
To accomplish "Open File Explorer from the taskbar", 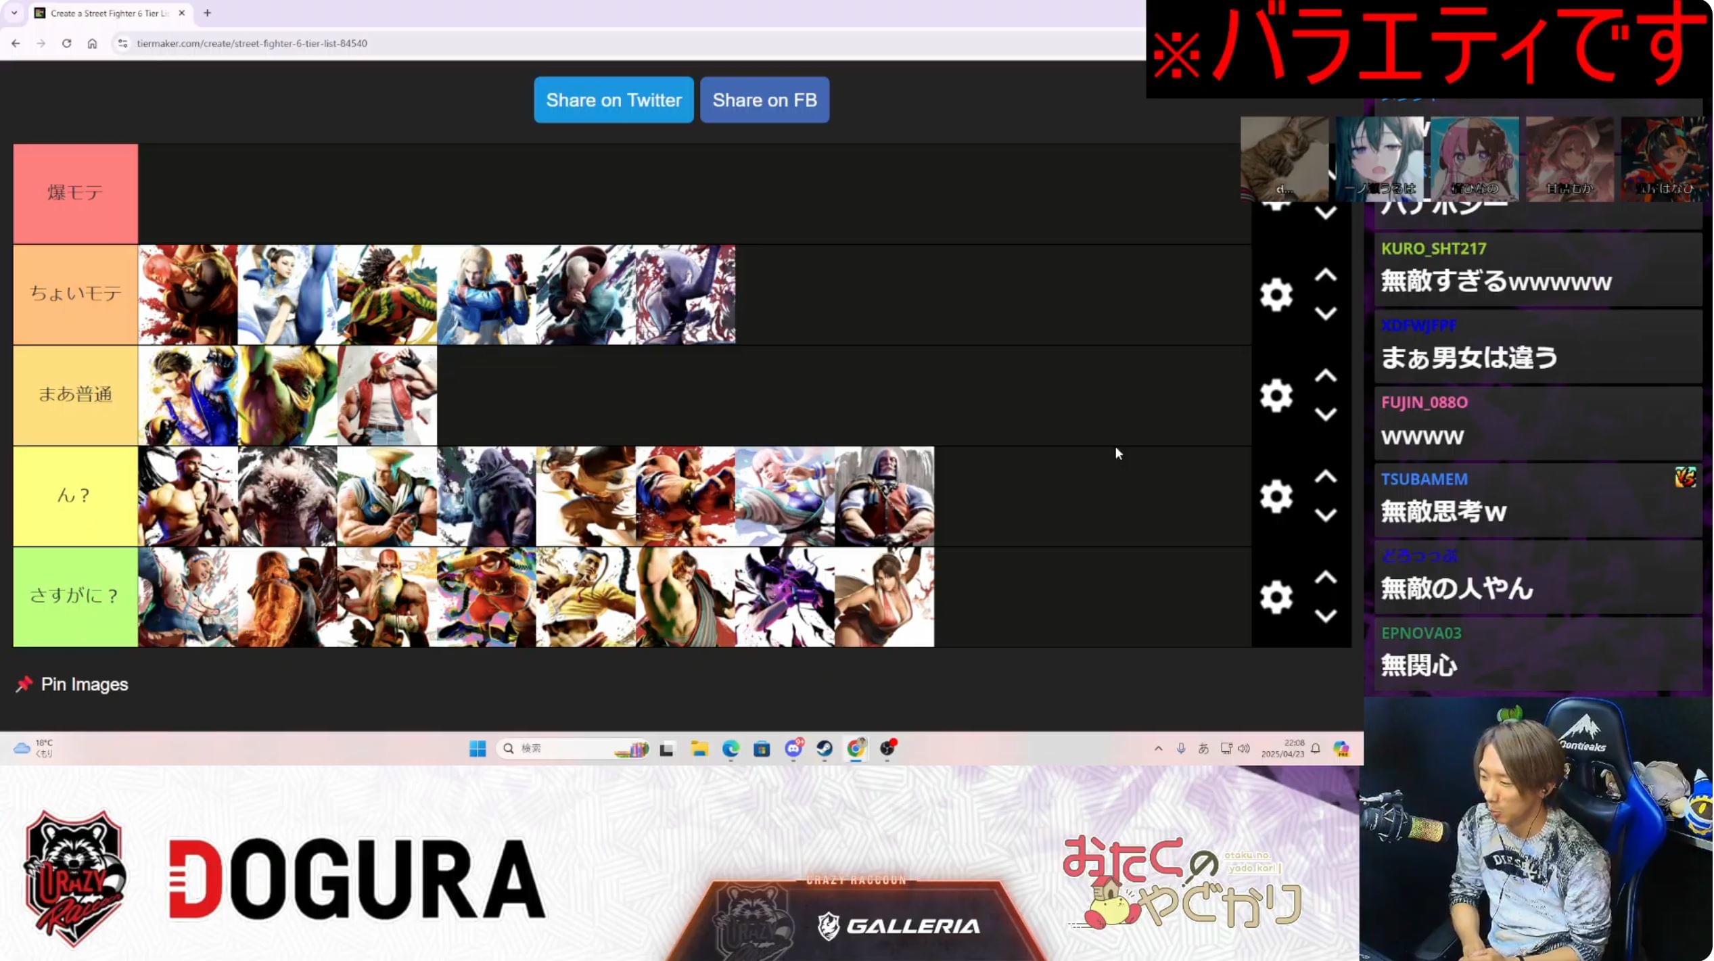I will click(x=699, y=749).
